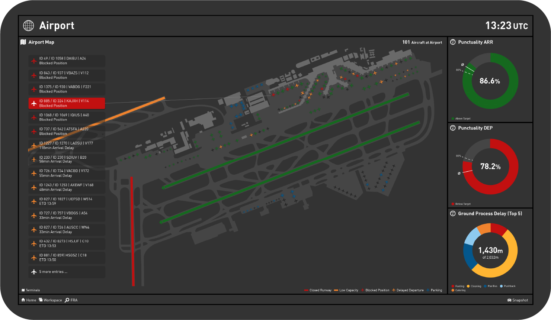Image resolution: width=551 pixels, height=320 pixels.
Task: Click the red closed runway on the map
Action: [132, 230]
